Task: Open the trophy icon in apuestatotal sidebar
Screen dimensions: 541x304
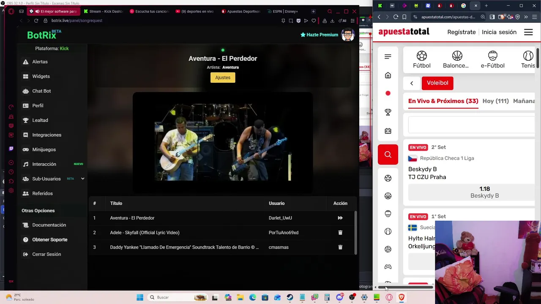Action: click(x=388, y=112)
